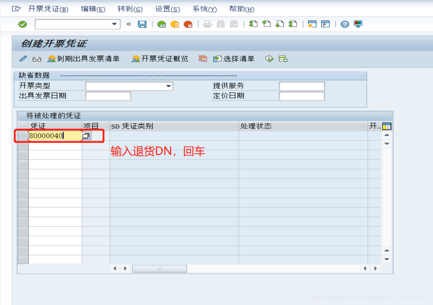
Task: Select the first table row selector
Action: [x=23, y=136]
